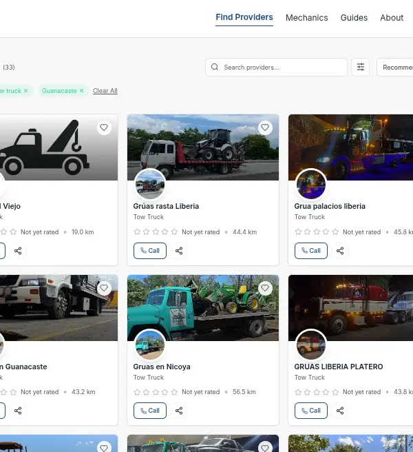Open GRUAS LIBERIA PLATERO avatar
This screenshot has width=413, height=452.
pyautogui.click(x=310, y=345)
